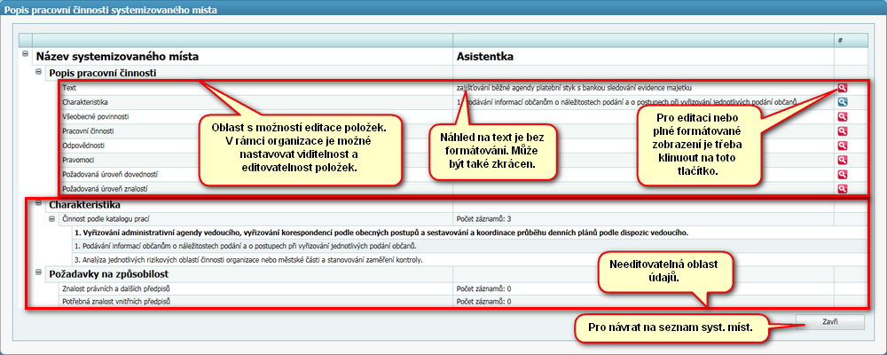This screenshot has height=355, width=887.
Task: Click magnifier for Požadovaná úroveň dovedností
Action: click(x=841, y=175)
